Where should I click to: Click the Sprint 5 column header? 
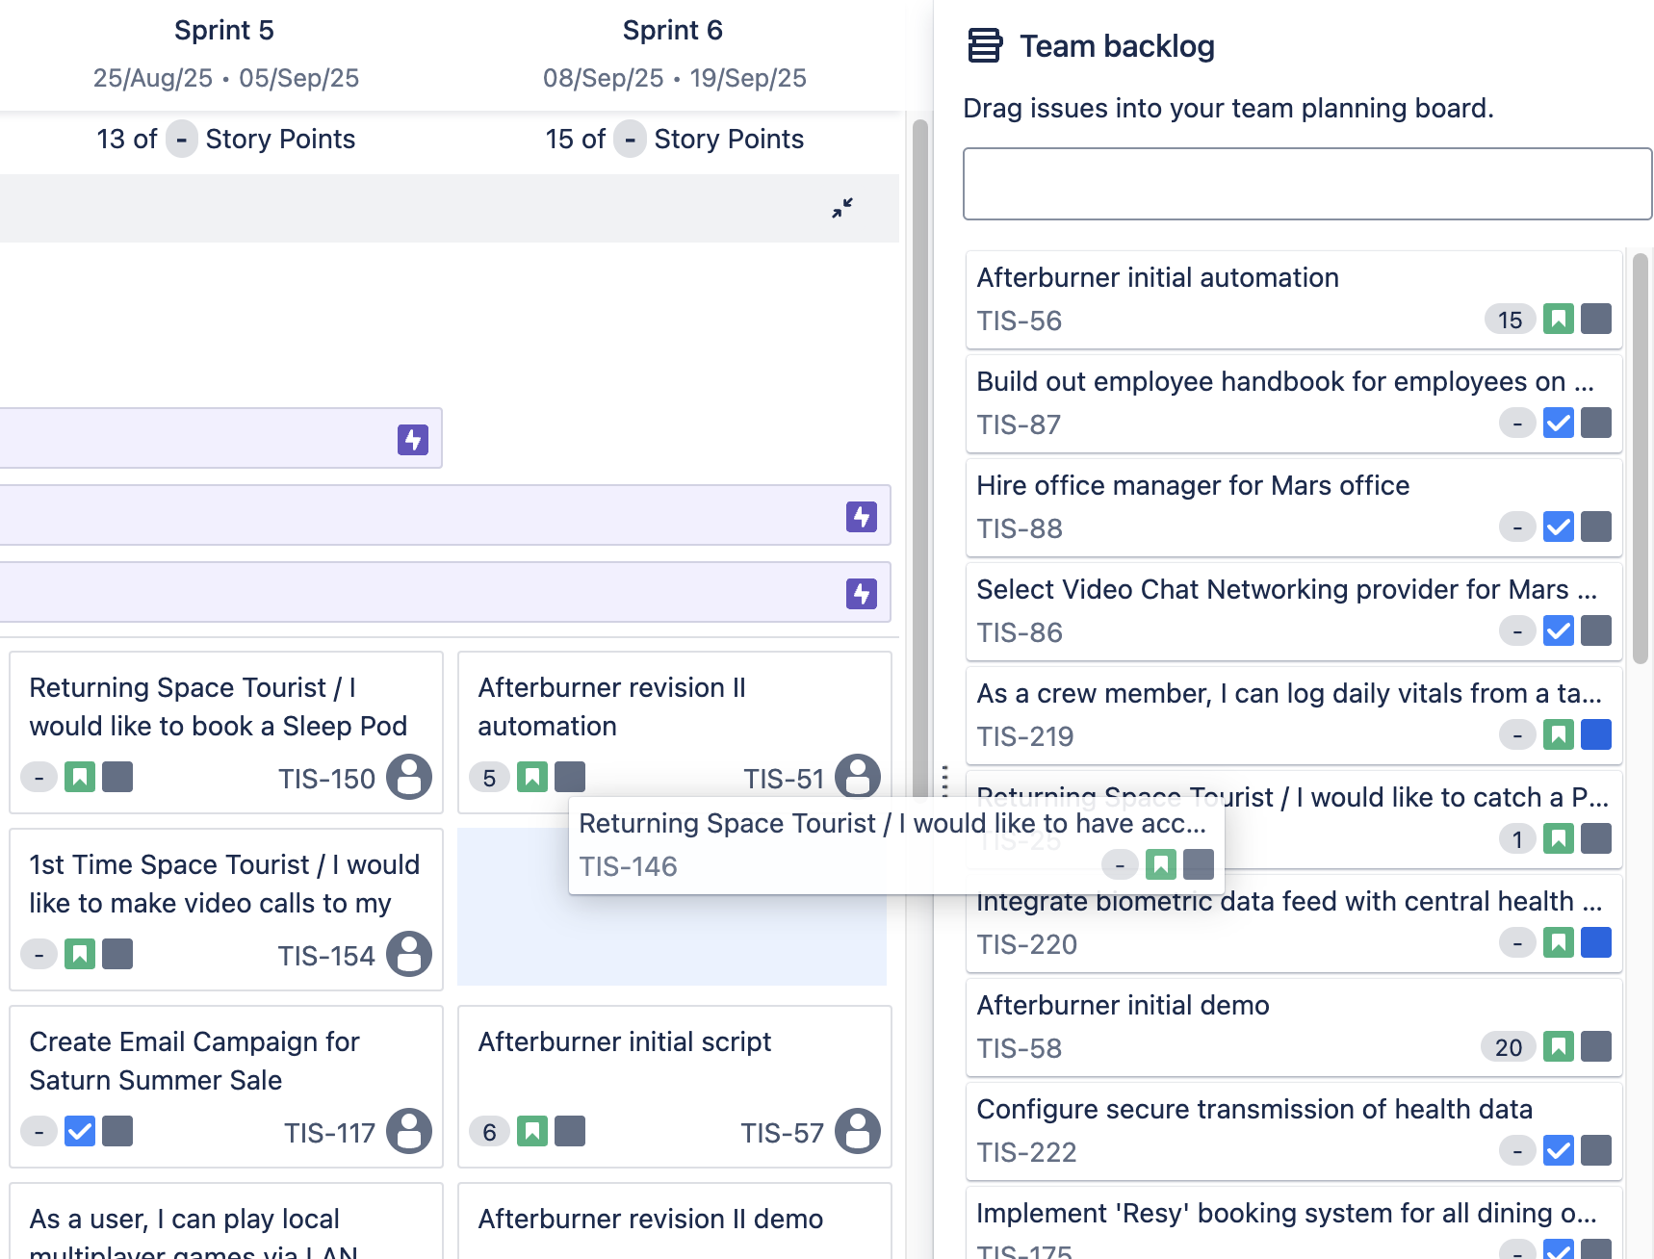(x=224, y=31)
